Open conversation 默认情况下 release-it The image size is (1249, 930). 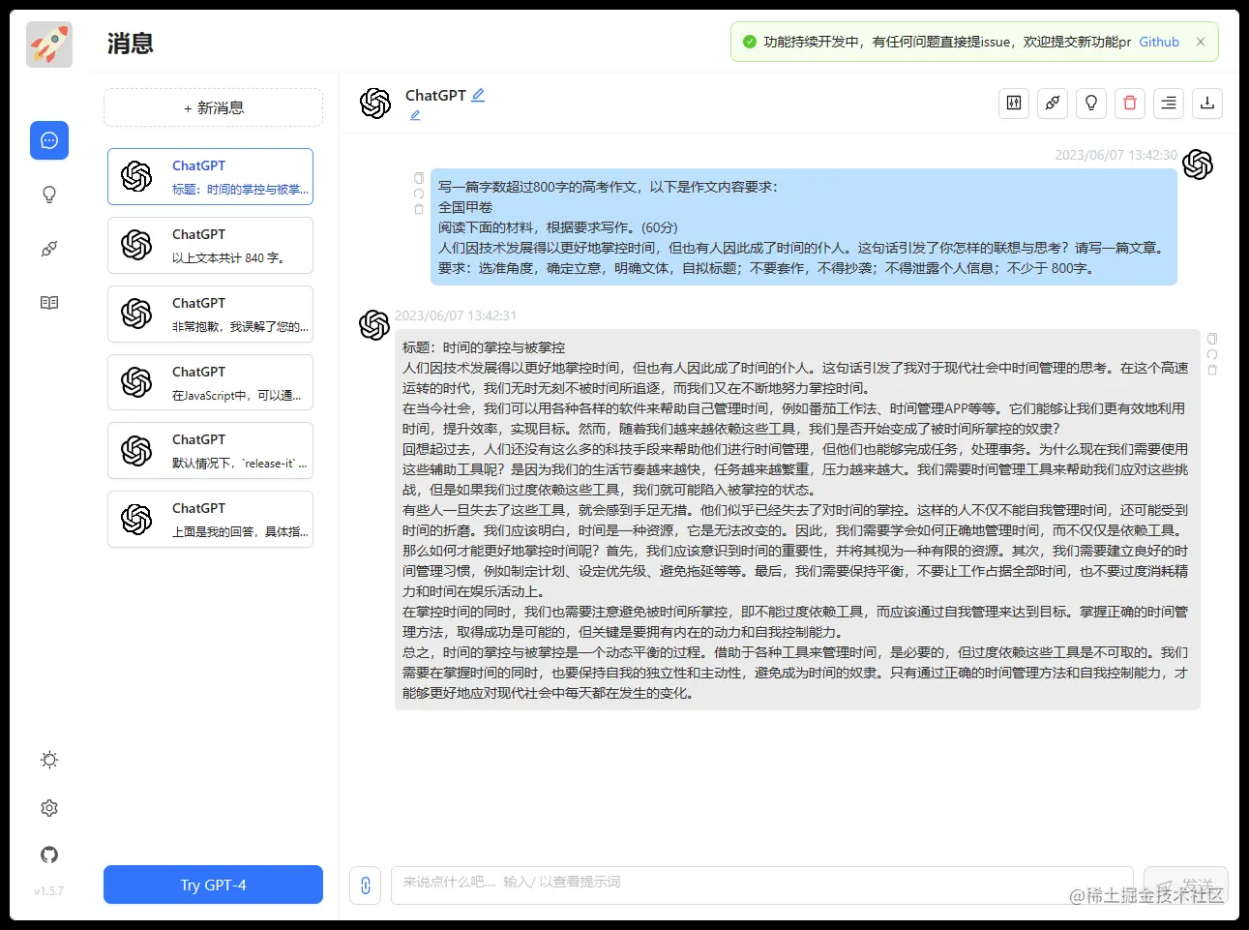click(211, 451)
